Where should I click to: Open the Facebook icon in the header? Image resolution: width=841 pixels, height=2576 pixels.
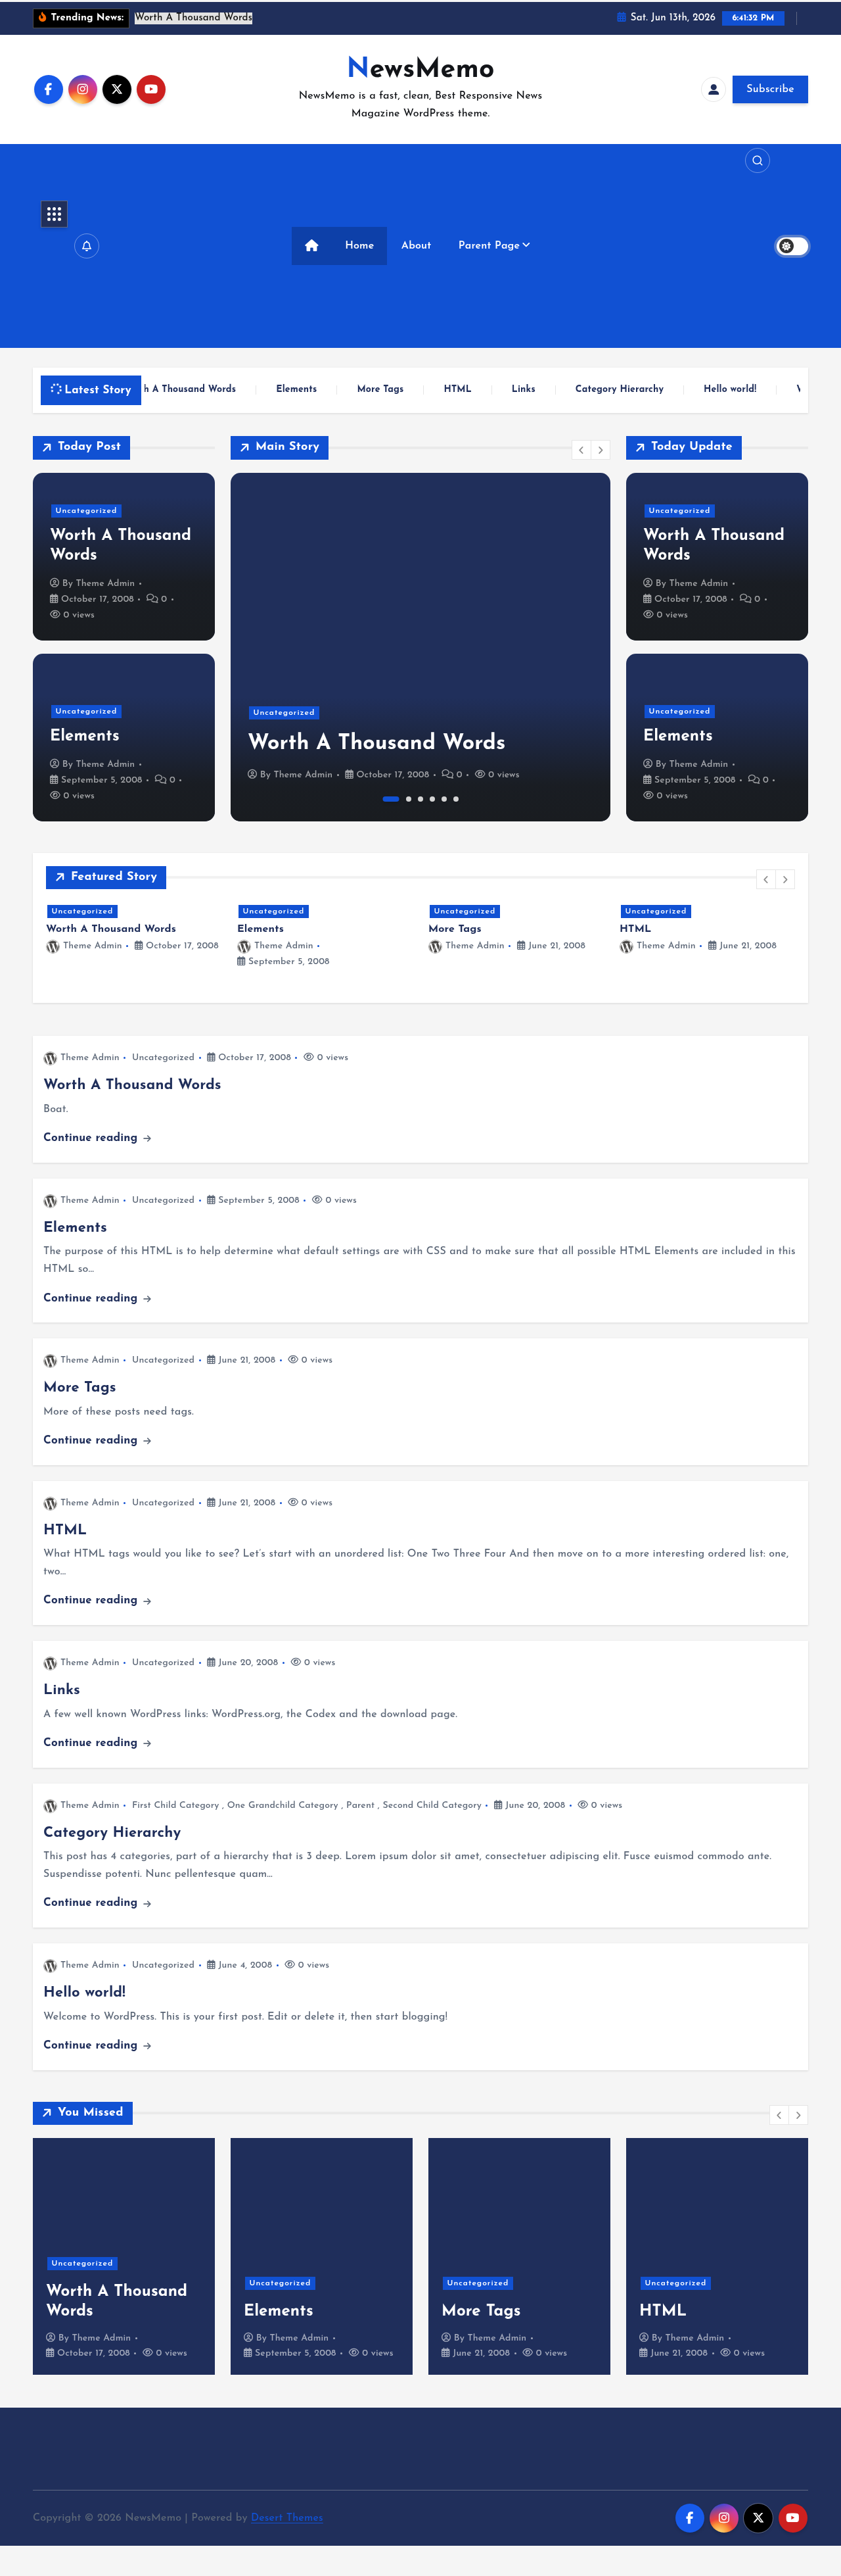pos(48,89)
